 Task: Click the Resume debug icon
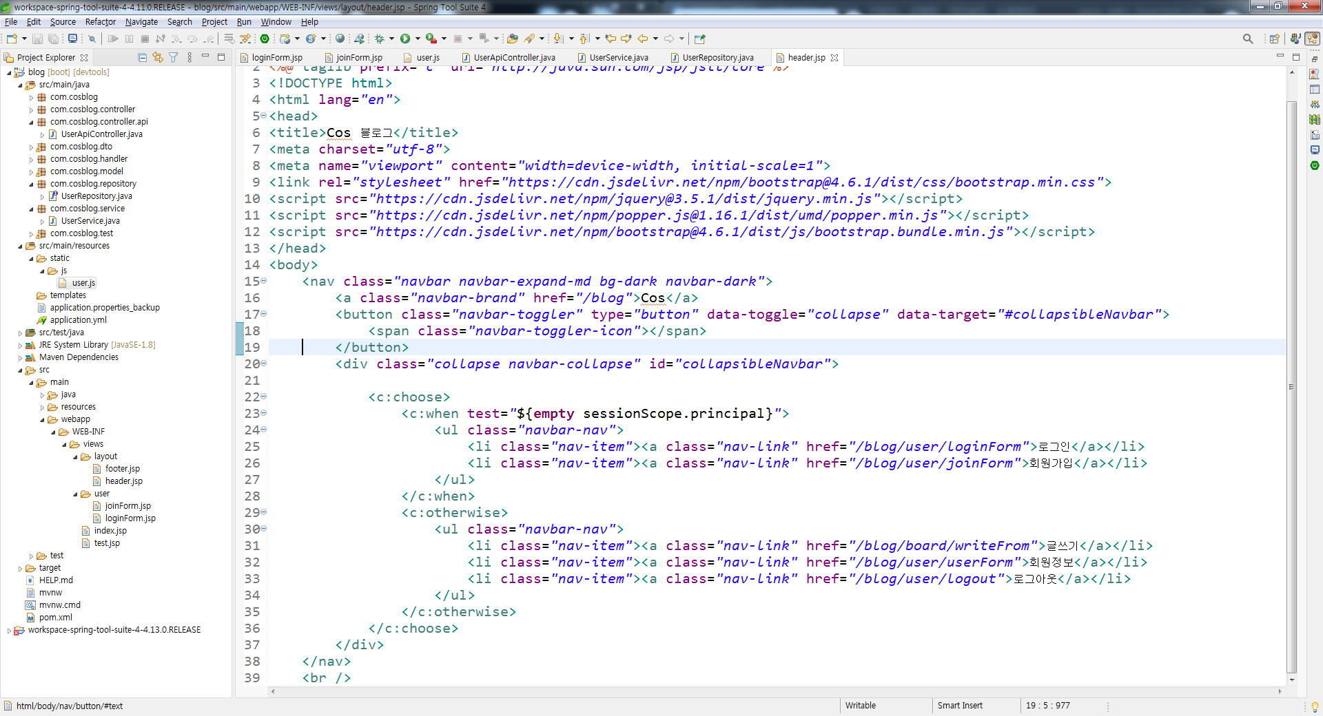113,39
